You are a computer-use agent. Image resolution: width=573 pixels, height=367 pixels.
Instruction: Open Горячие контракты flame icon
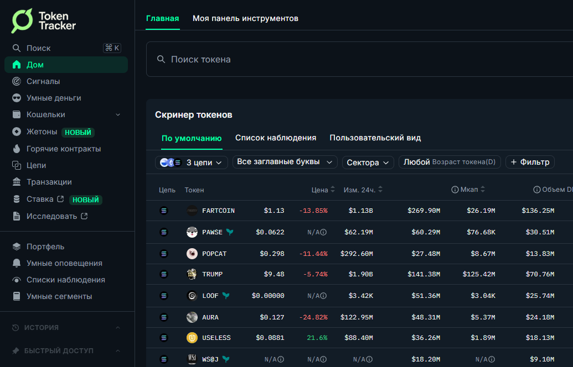coord(17,149)
